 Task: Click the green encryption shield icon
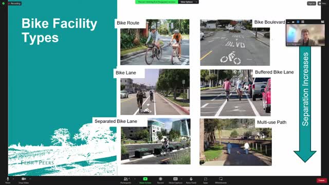click(4, 4)
